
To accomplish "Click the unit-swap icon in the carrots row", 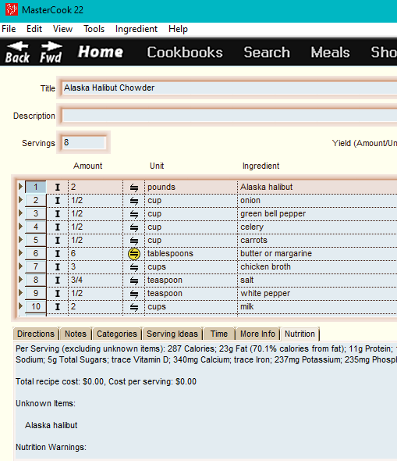I will tap(134, 241).
